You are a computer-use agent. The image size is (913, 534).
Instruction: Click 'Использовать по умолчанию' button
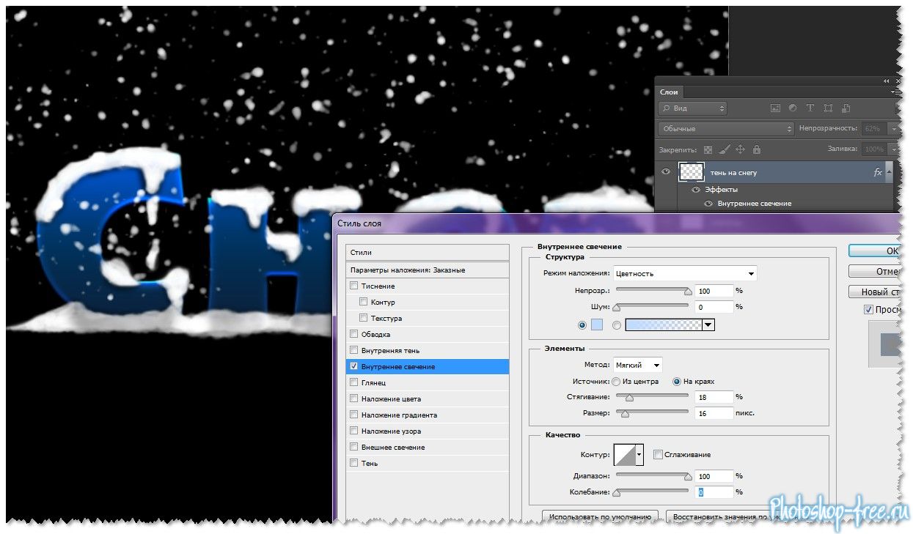(x=599, y=517)
